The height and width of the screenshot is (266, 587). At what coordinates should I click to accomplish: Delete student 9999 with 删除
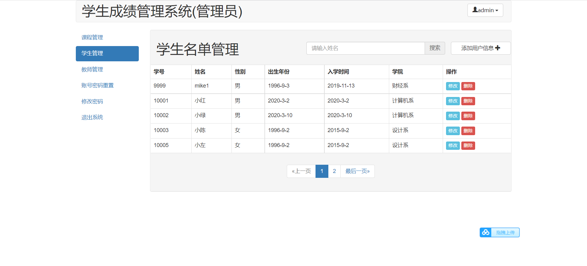[x=468, y=86]
